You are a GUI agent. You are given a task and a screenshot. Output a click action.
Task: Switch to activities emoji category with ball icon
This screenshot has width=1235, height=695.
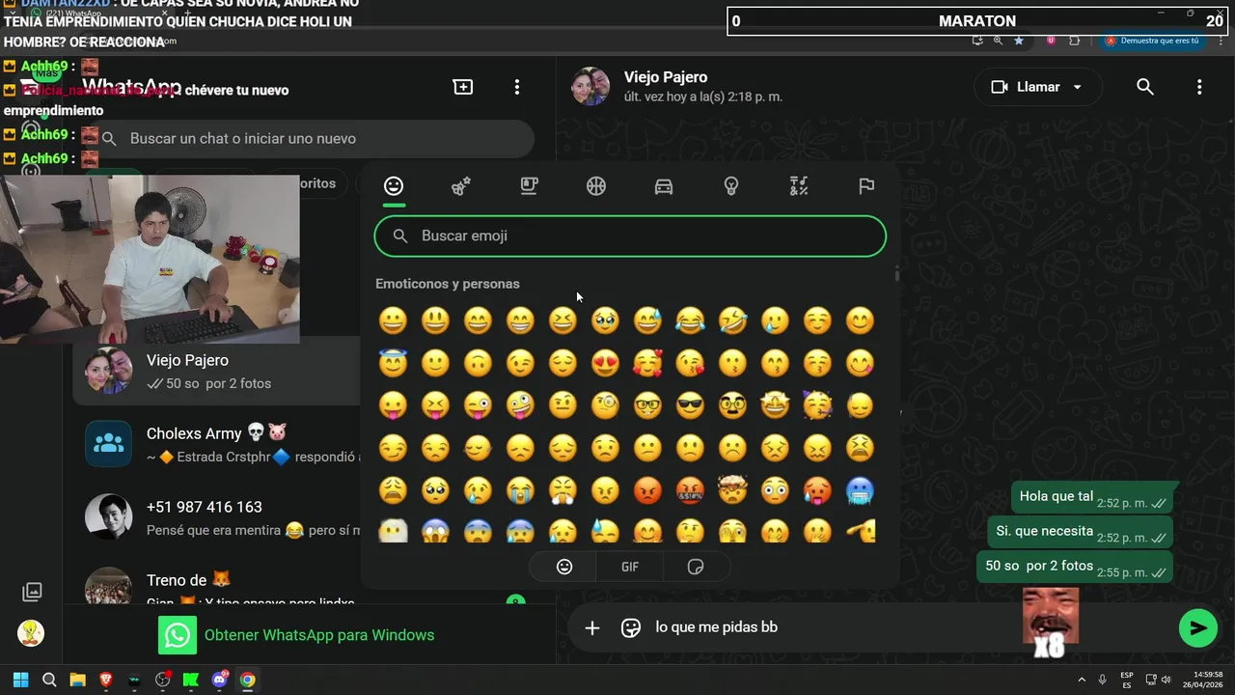(596, 186)
